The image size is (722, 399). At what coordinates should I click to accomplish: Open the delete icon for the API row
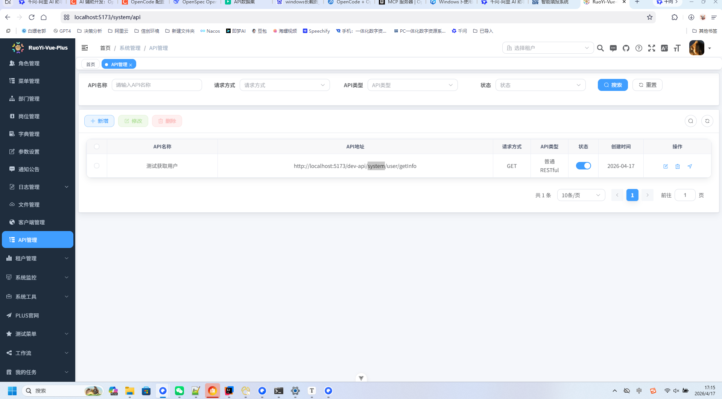click(x=678, y=166)
